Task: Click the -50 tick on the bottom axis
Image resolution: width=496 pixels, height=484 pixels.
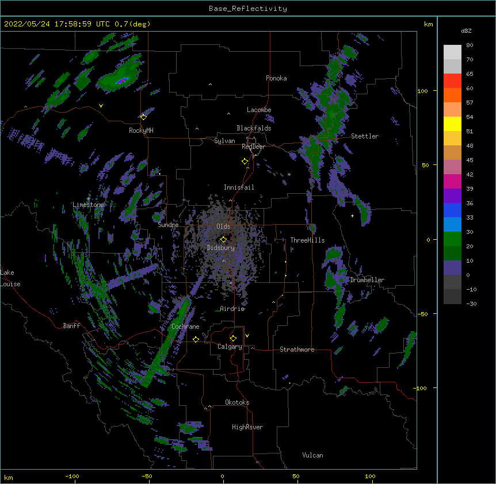Action: (147, 476)
